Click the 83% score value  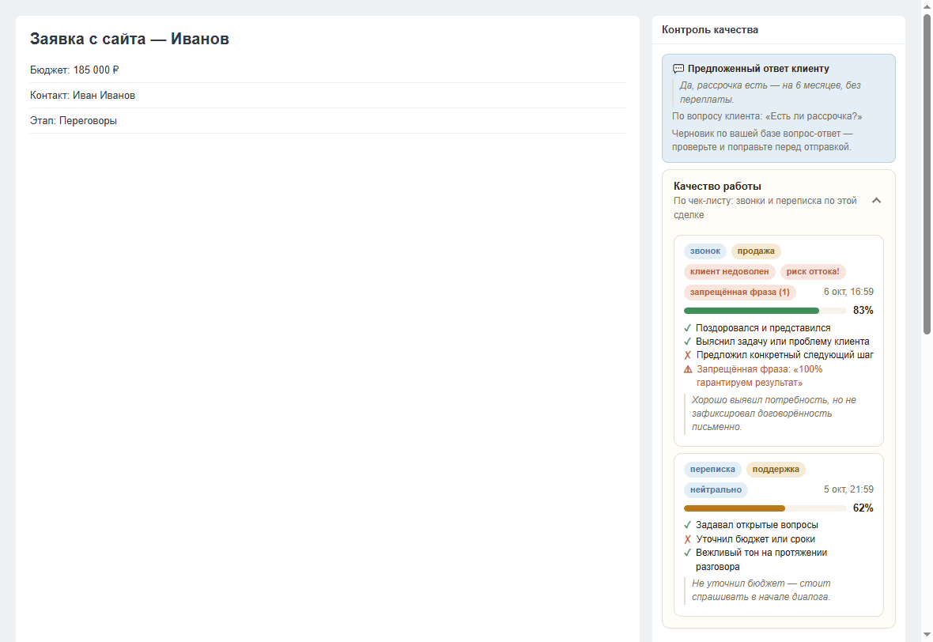(863, 311)
